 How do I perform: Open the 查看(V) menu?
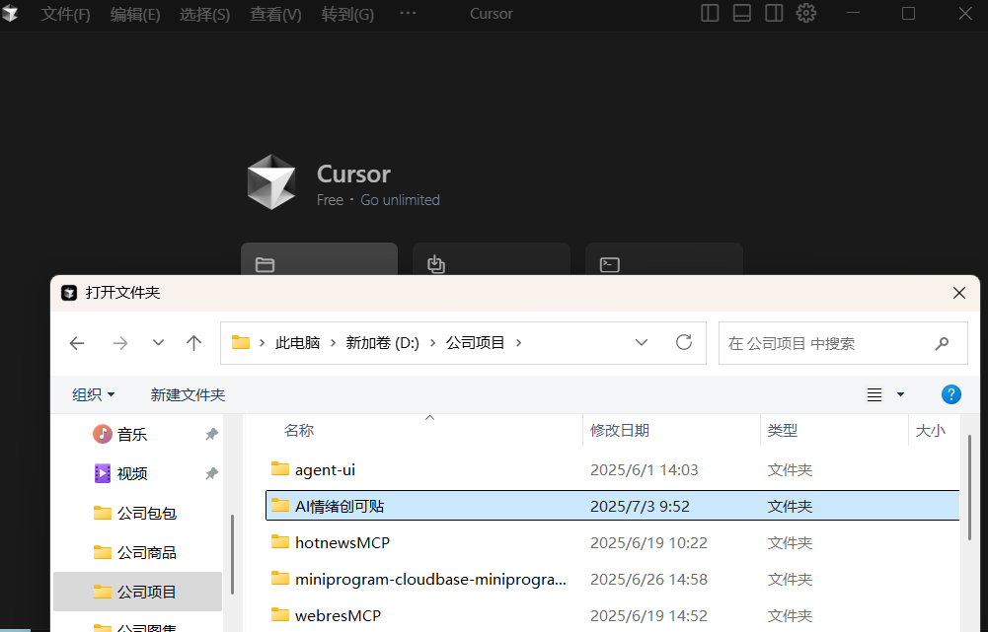[275, 14]
